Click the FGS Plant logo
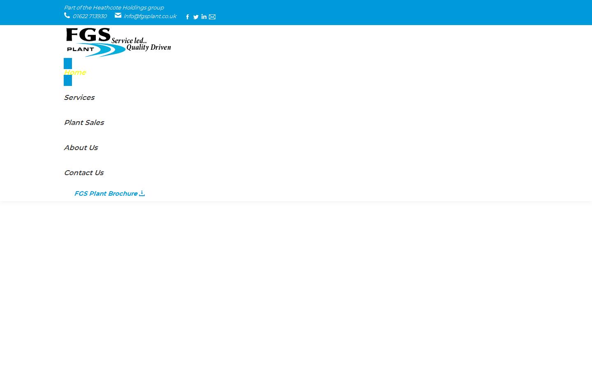This screenshot has width=592, height=370. click(88, 42)
